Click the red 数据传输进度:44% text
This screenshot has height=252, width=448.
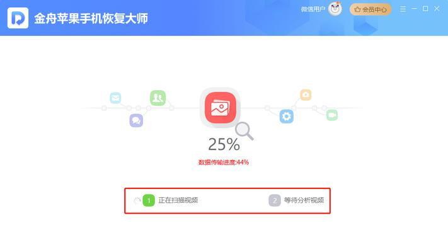224,163
